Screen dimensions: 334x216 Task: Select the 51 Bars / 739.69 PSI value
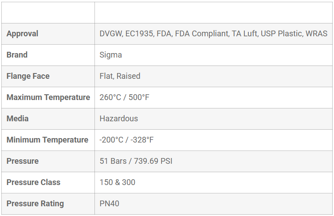pos(136,161)
